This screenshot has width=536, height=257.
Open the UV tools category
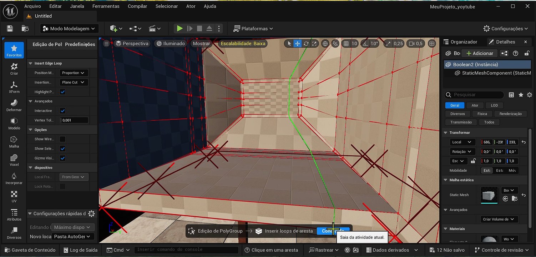point(14,197)
